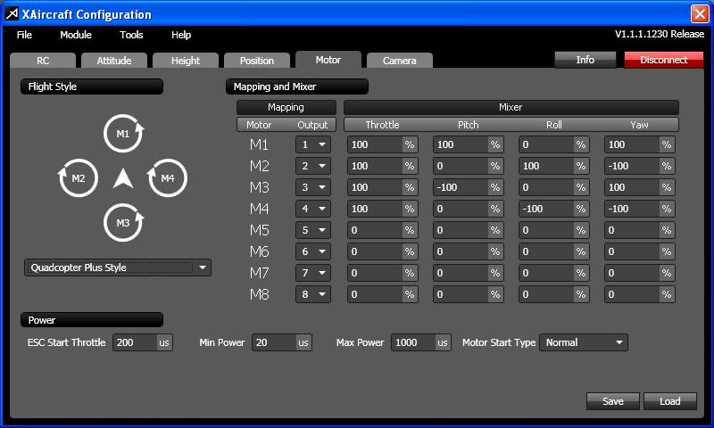Click the M4 Roll field showing -100
This screenshot has height=428, width=714.
[553, 209]
